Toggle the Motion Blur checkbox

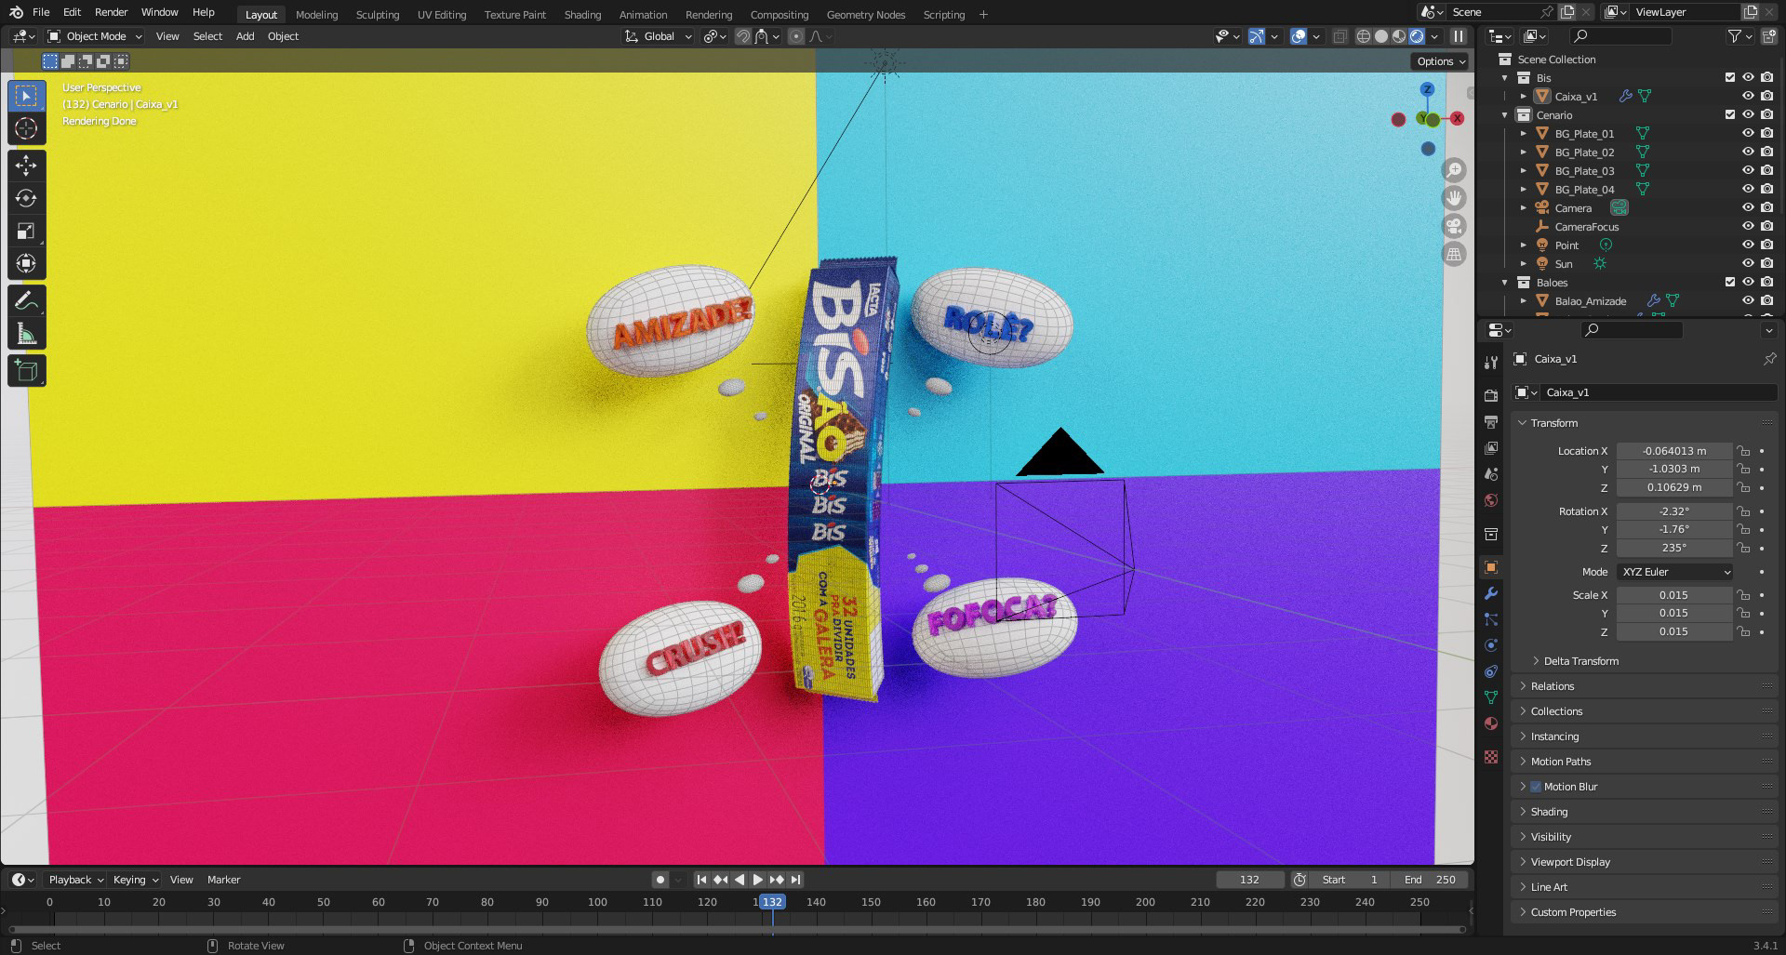[x=1536, y=787]
